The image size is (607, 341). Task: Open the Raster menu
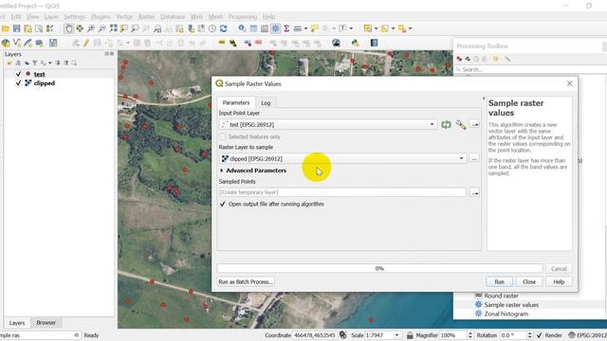(x=146, y=17)
